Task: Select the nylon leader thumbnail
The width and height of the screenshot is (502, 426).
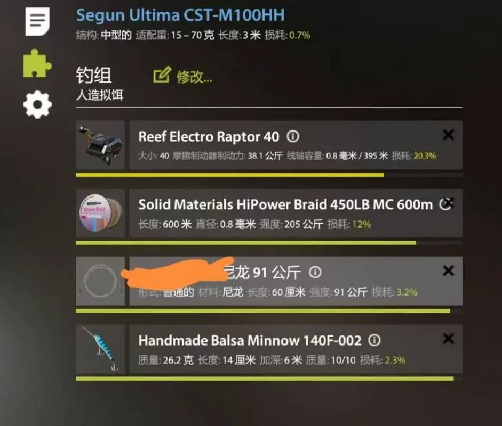Action: pos(100,281)
